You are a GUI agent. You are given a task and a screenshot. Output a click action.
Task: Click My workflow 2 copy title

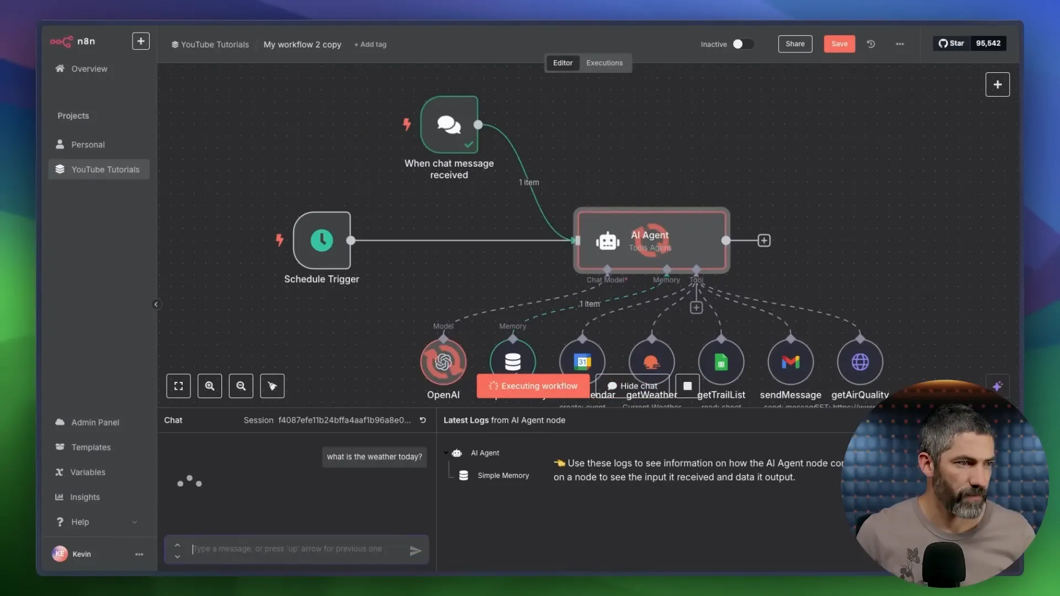click(302, 45)
